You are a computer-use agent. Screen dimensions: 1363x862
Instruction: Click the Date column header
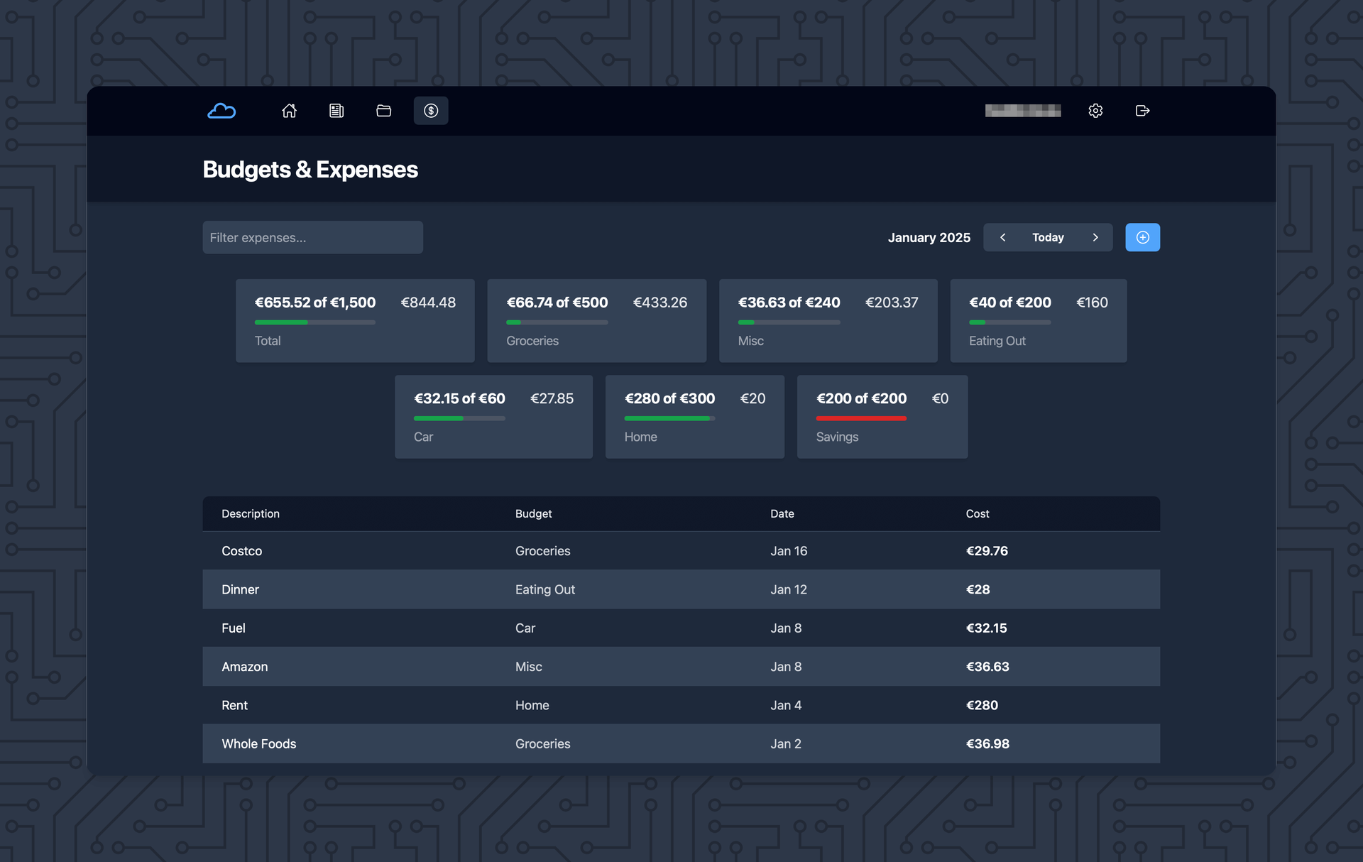(782, 513)
